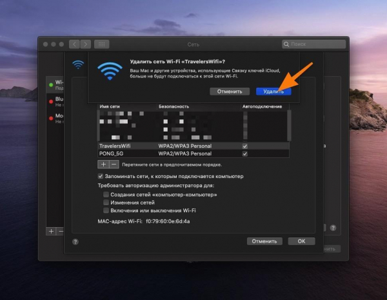Uncheck Запоминать сети, к которым подключается компьютер
This screenshot has height=300, width=387.
100,176
